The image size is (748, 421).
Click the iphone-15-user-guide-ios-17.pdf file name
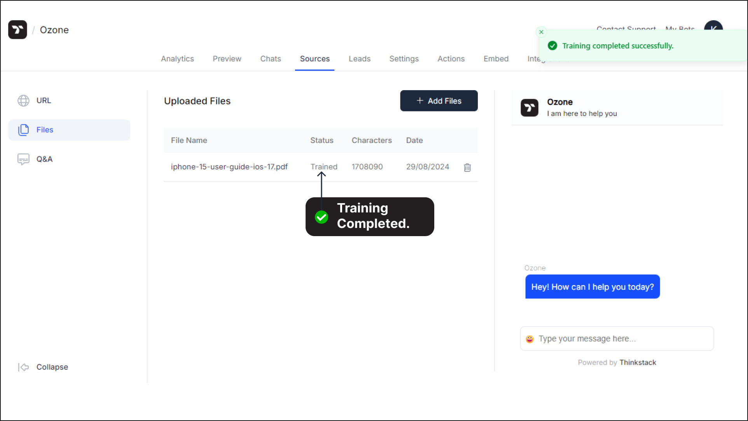(x=229, y=167)
